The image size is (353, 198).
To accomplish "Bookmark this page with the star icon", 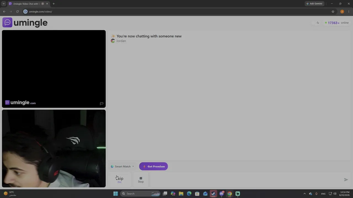I will click(333, 12).
